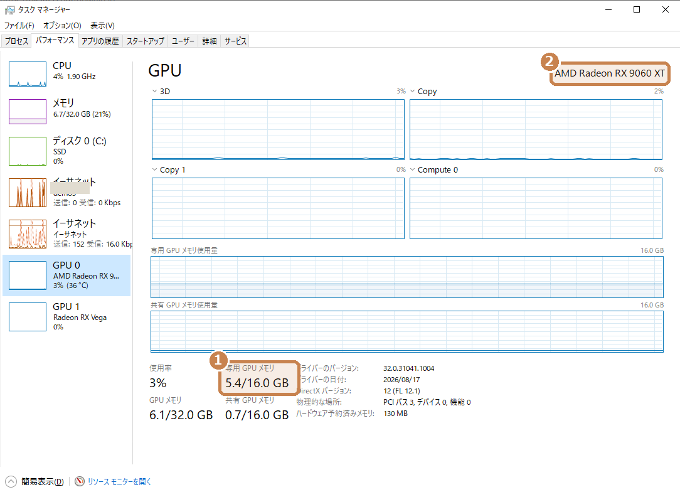Open the リソース モニターを開く link
680x497 pixels.
point(119,481)
